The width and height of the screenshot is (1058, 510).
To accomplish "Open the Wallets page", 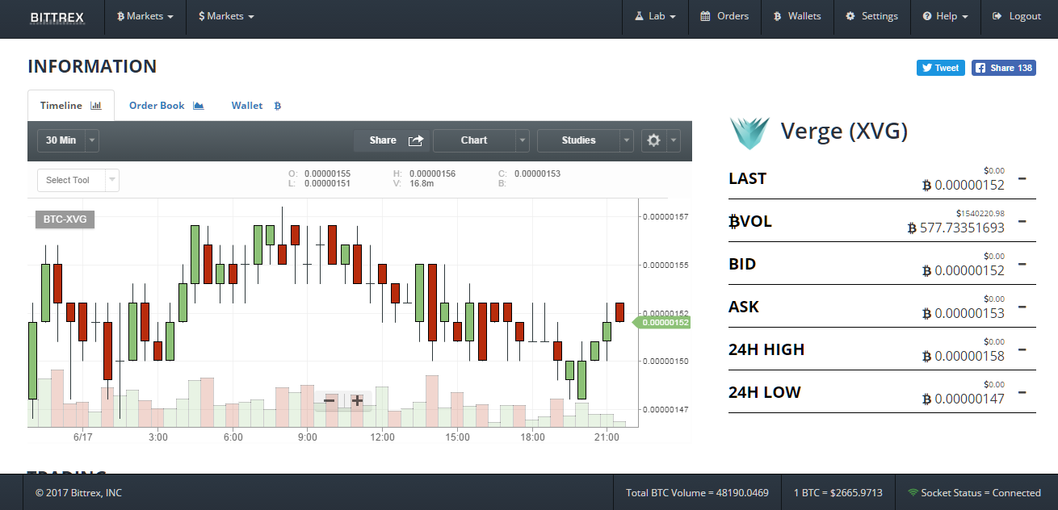I will coord(797,16).
